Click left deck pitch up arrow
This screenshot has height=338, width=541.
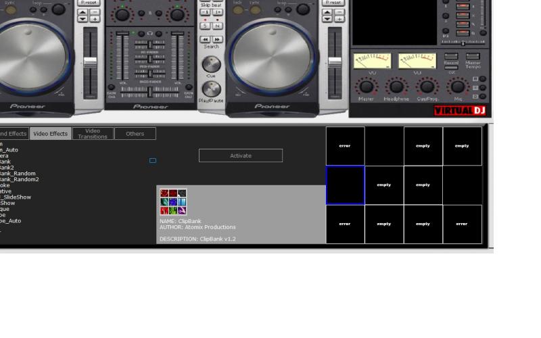[x=83, y=12]
